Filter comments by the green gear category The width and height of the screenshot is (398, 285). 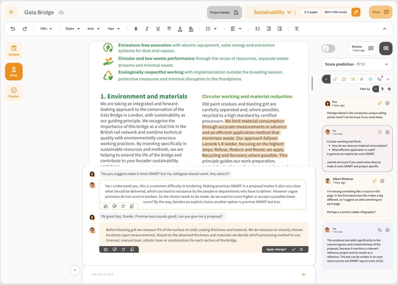click(362, 79)
